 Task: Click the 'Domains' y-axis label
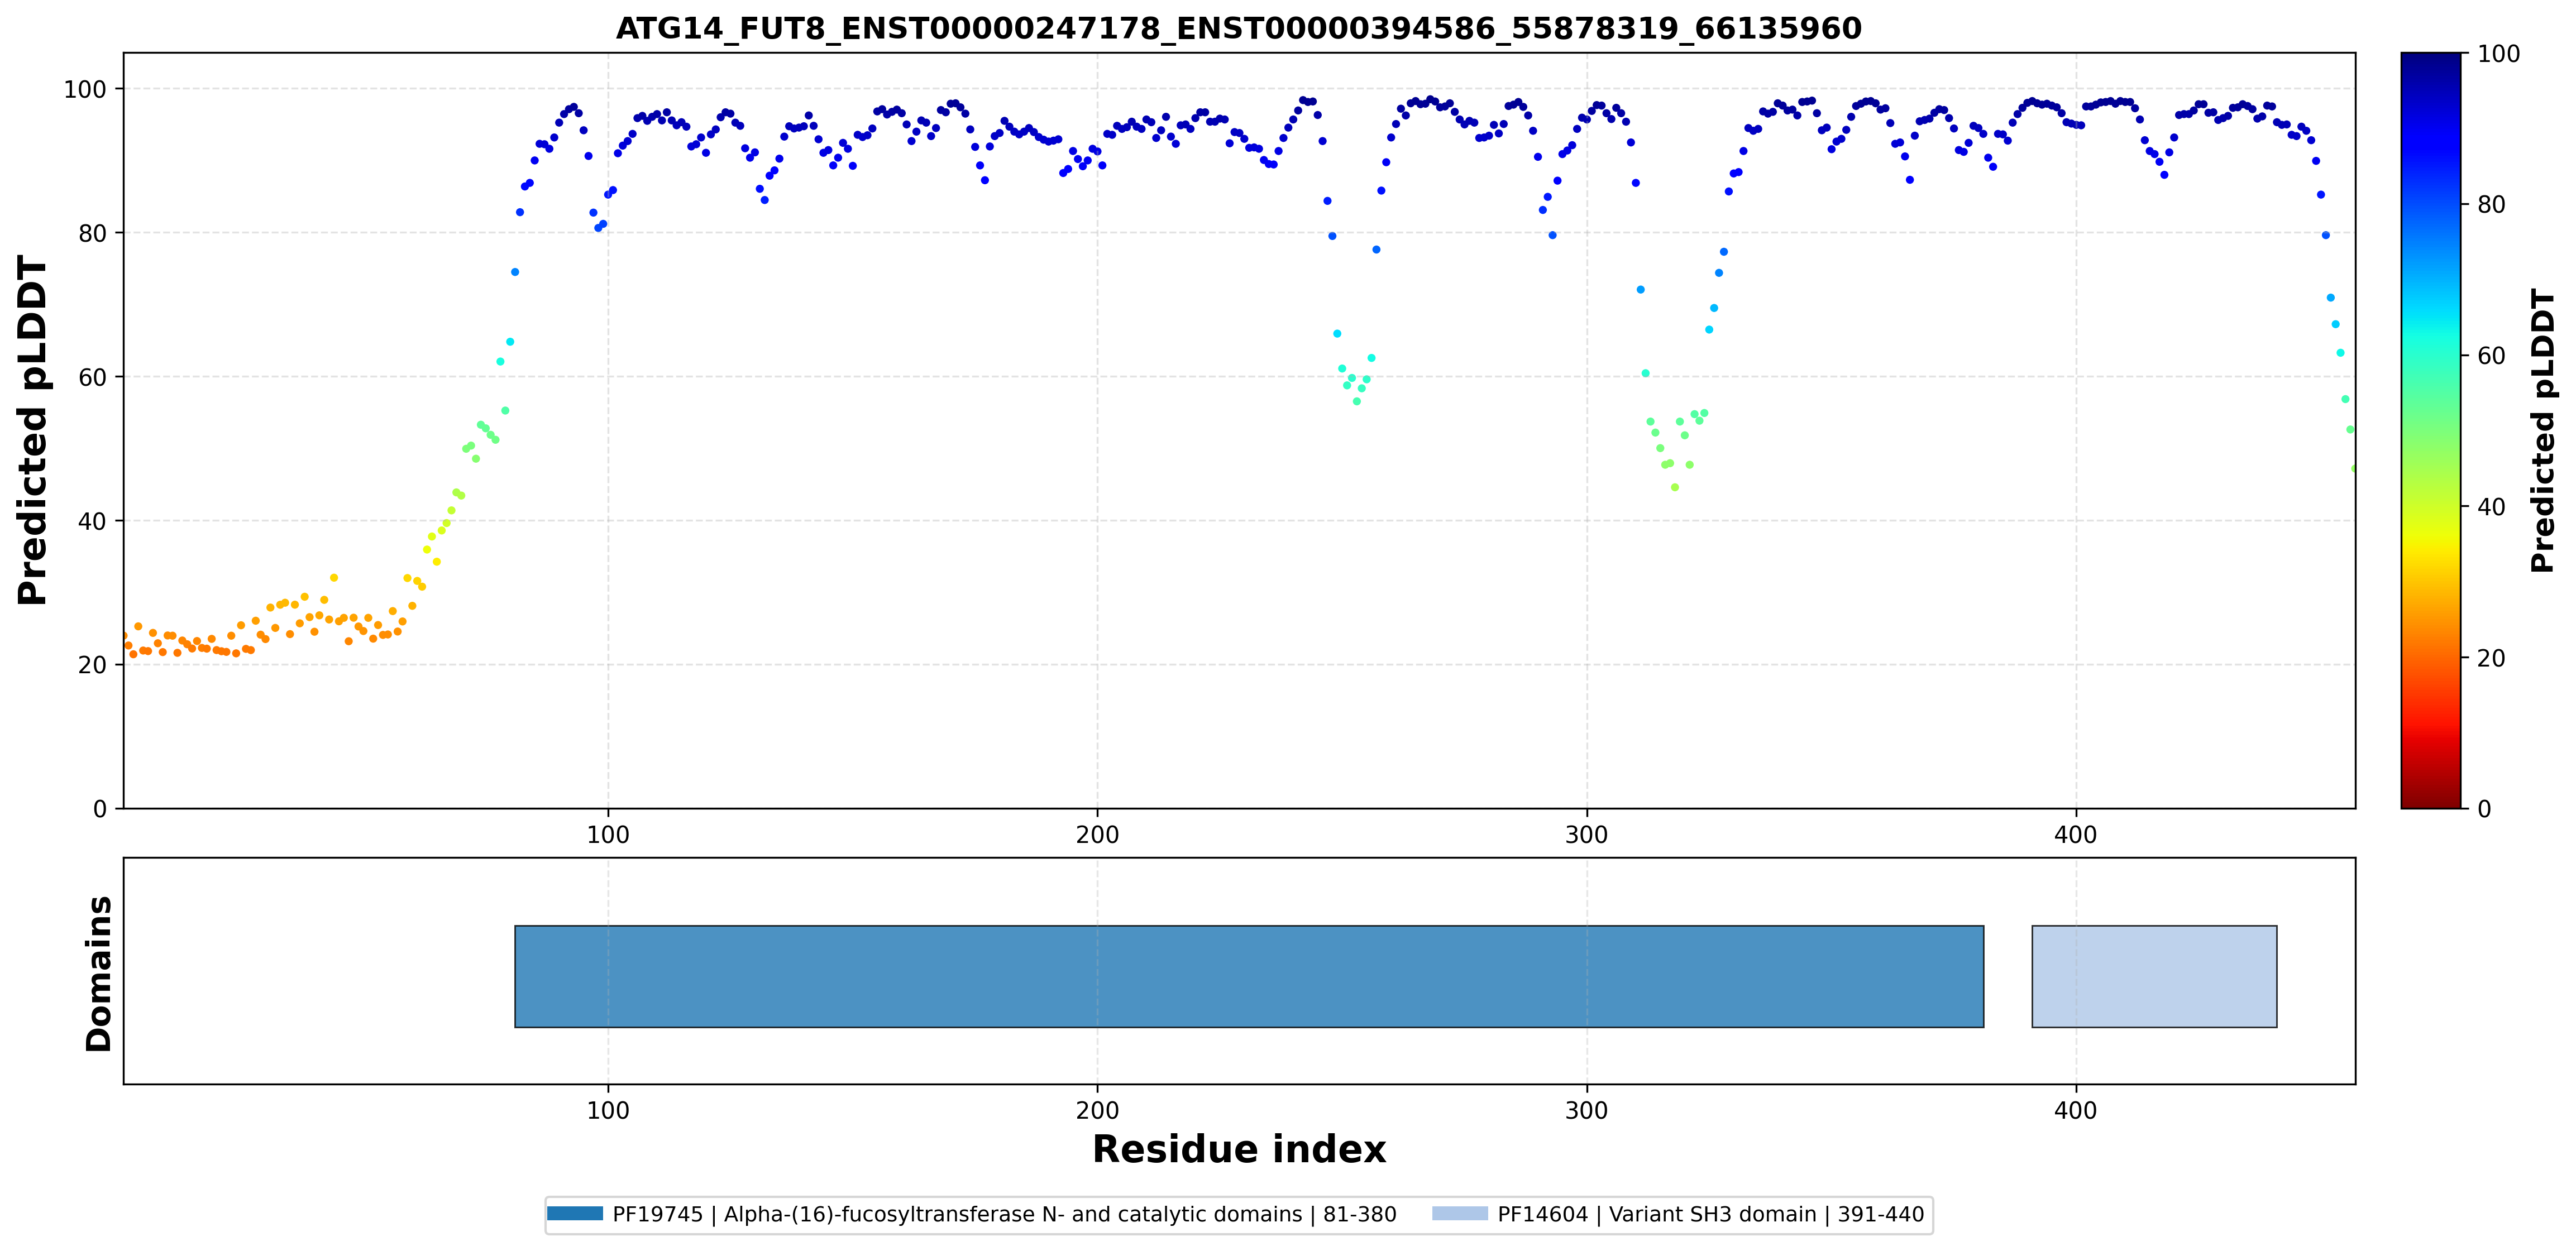tap(99, 973)
